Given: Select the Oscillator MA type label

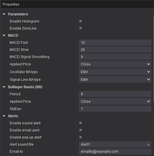Looking at the screenshot, I should point(24,72).
